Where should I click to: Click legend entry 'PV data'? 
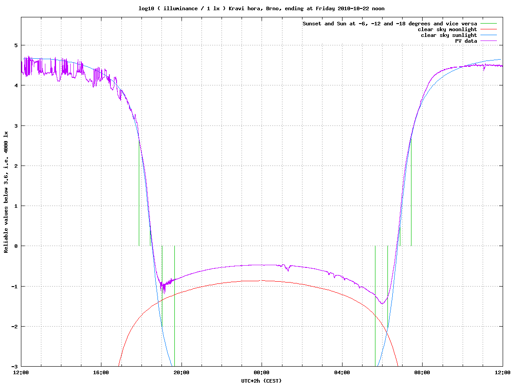click(x=466, y=41)
